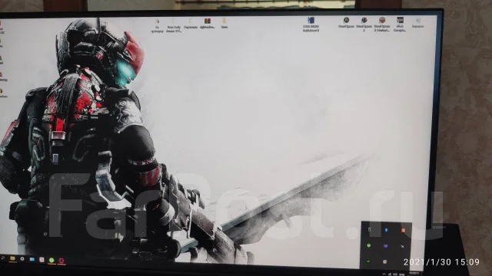Screen dimensions: 492x276
Task: Switch to the green round taskbar app
Action: click(x=52, y=260)
